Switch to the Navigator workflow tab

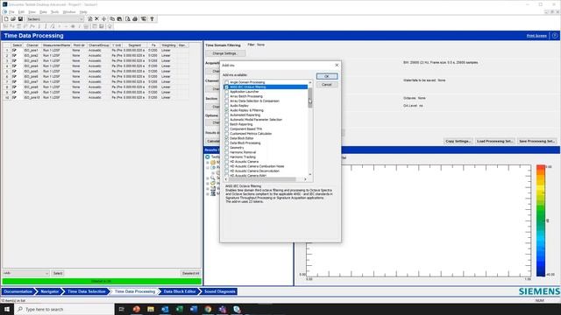click(x=49, y=291)
